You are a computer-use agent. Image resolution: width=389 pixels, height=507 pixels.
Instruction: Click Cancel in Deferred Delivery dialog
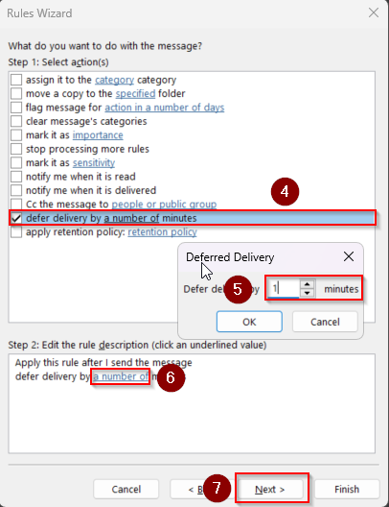click(x=325, y=322)
